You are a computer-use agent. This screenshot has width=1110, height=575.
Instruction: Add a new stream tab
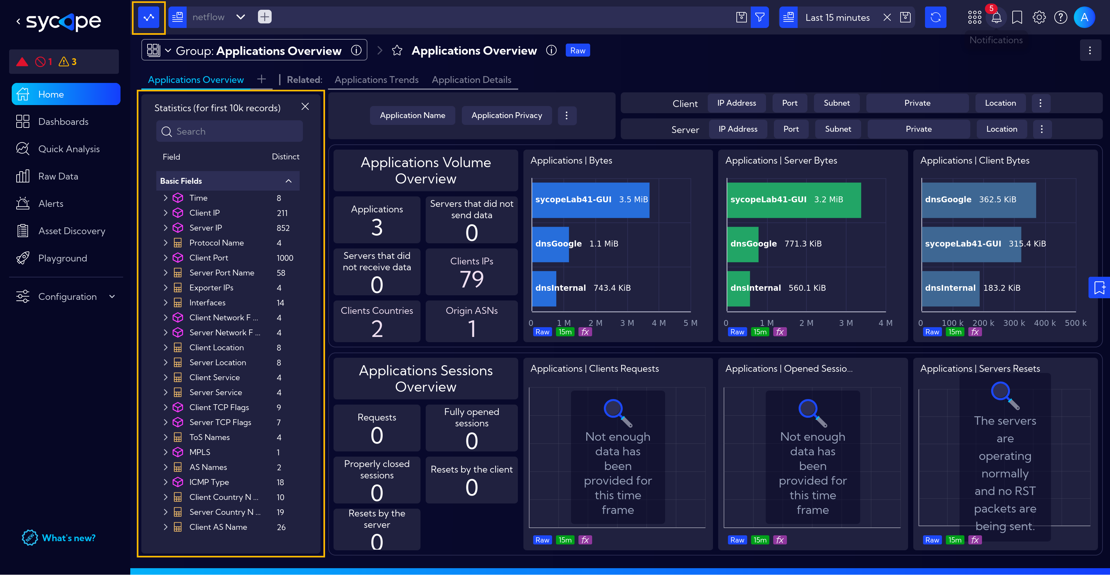[x=264, y=17]
